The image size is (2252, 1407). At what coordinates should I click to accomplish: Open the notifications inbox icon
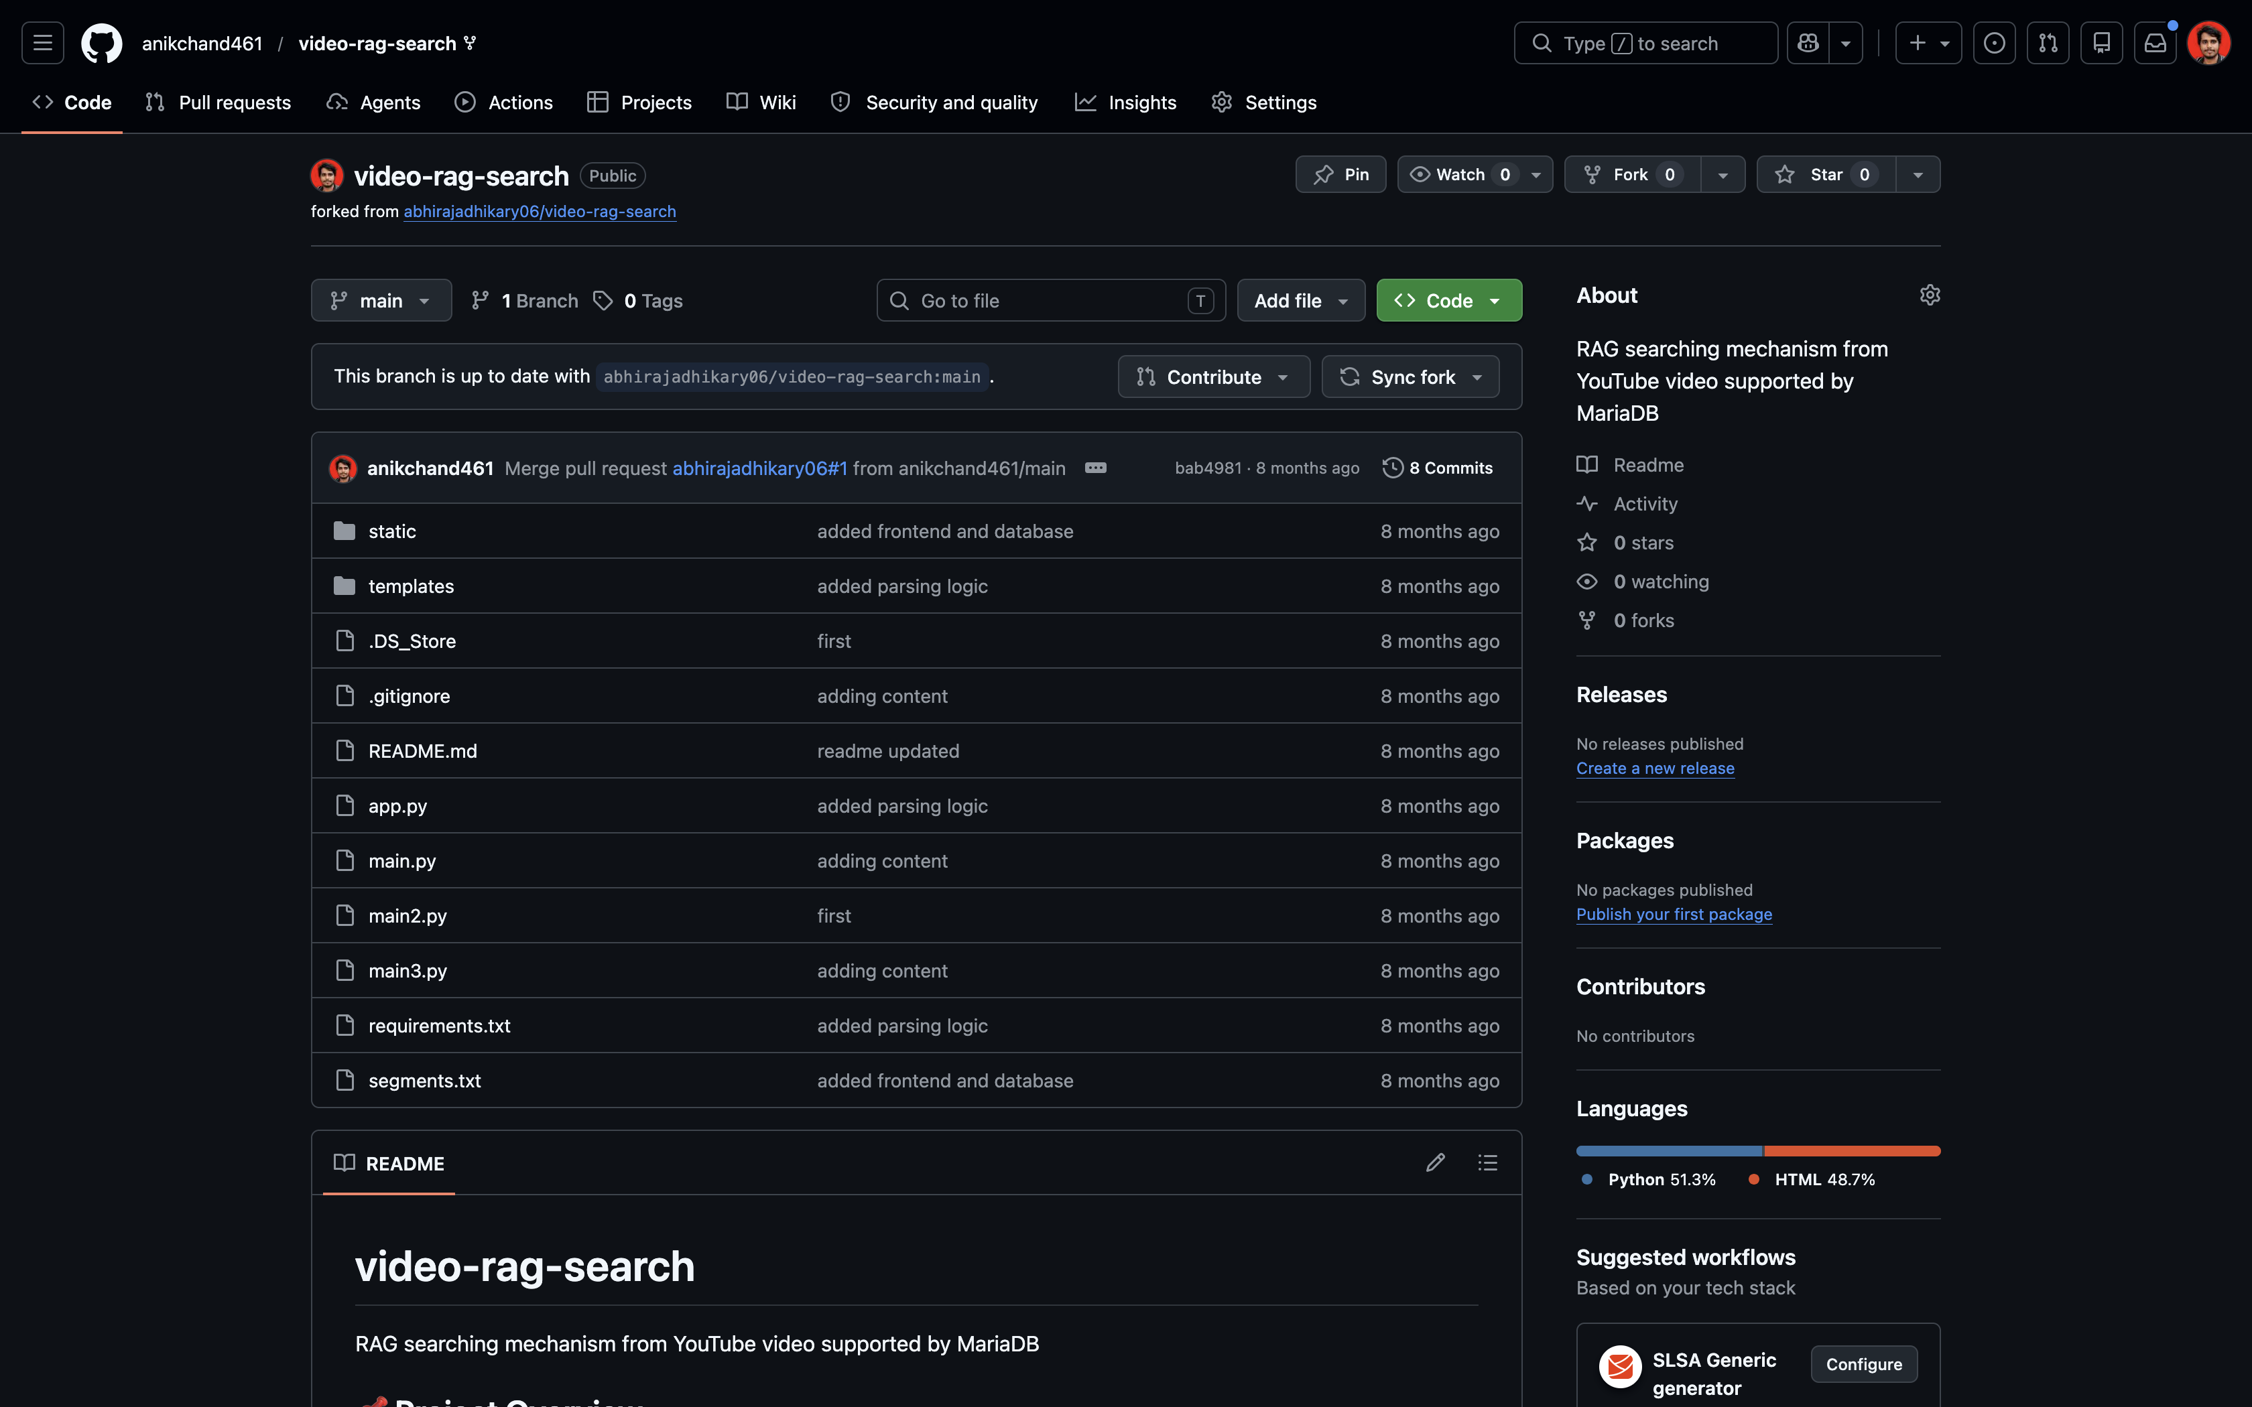click(x=2155, y=43)
